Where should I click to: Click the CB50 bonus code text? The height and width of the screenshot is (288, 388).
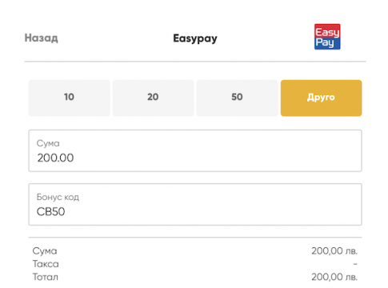click(50, 212)
